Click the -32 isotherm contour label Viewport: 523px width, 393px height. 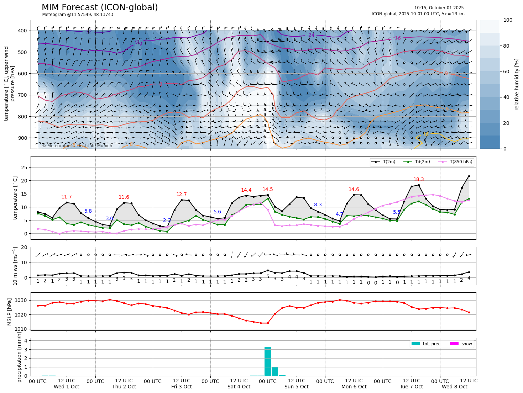coord(88,32)
